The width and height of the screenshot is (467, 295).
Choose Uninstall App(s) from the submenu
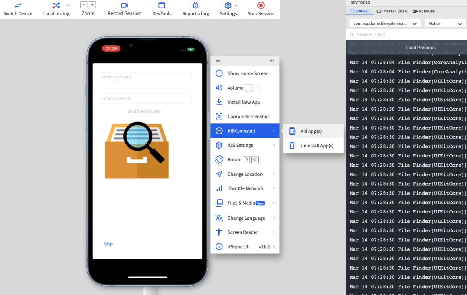(315, 145)
